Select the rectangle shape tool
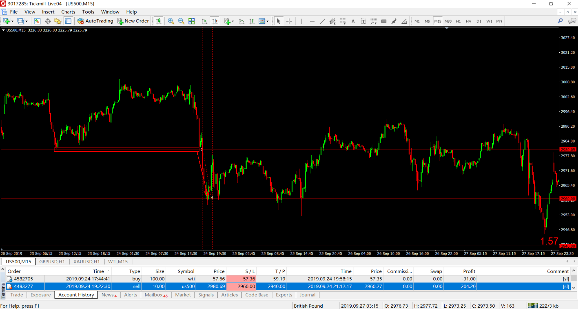 (x=384, y=21)
